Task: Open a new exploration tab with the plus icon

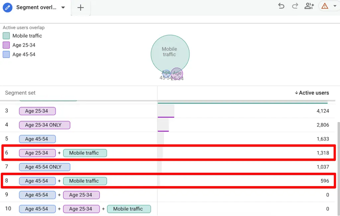Action: pos(80,7)
